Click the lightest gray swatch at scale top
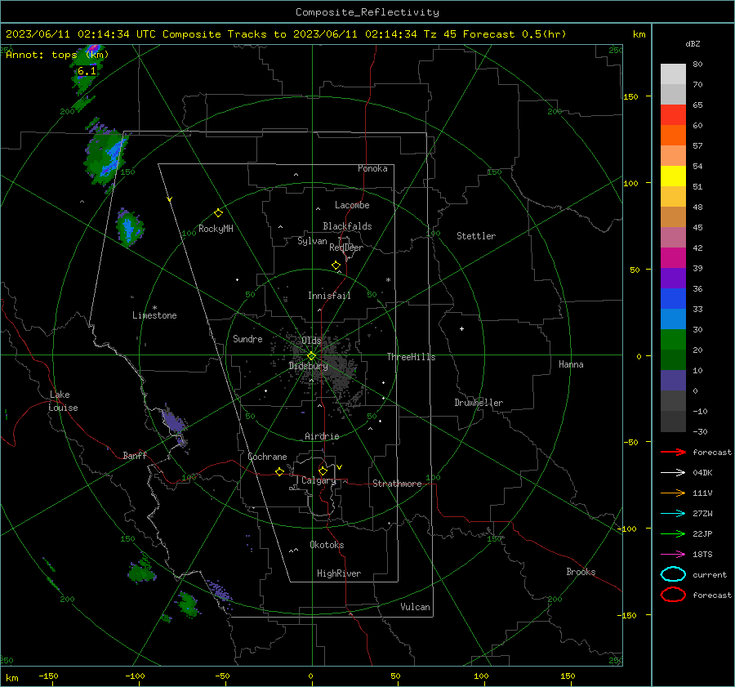The image size is (735, 687). [x=673, y=74]
